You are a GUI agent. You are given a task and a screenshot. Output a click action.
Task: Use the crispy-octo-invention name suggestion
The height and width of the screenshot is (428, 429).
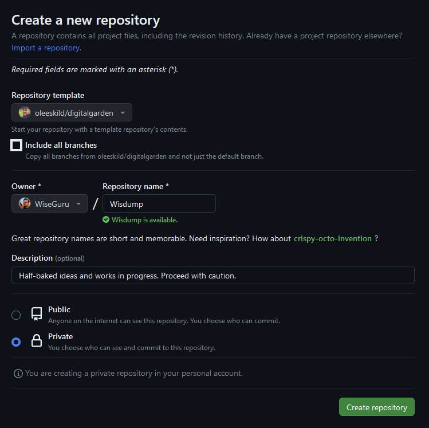pyautogui.click(x=332, y=238)
